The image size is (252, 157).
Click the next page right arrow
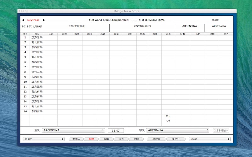(x=44, y=20)
